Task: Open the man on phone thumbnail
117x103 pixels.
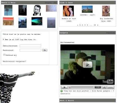Action: point(37,10)
